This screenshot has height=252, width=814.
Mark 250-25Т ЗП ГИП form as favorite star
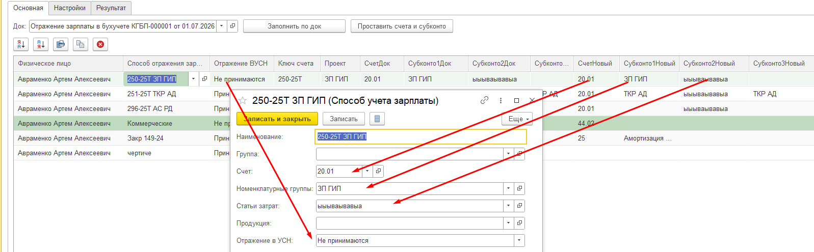pyautogui.click(x=243, y=101)
